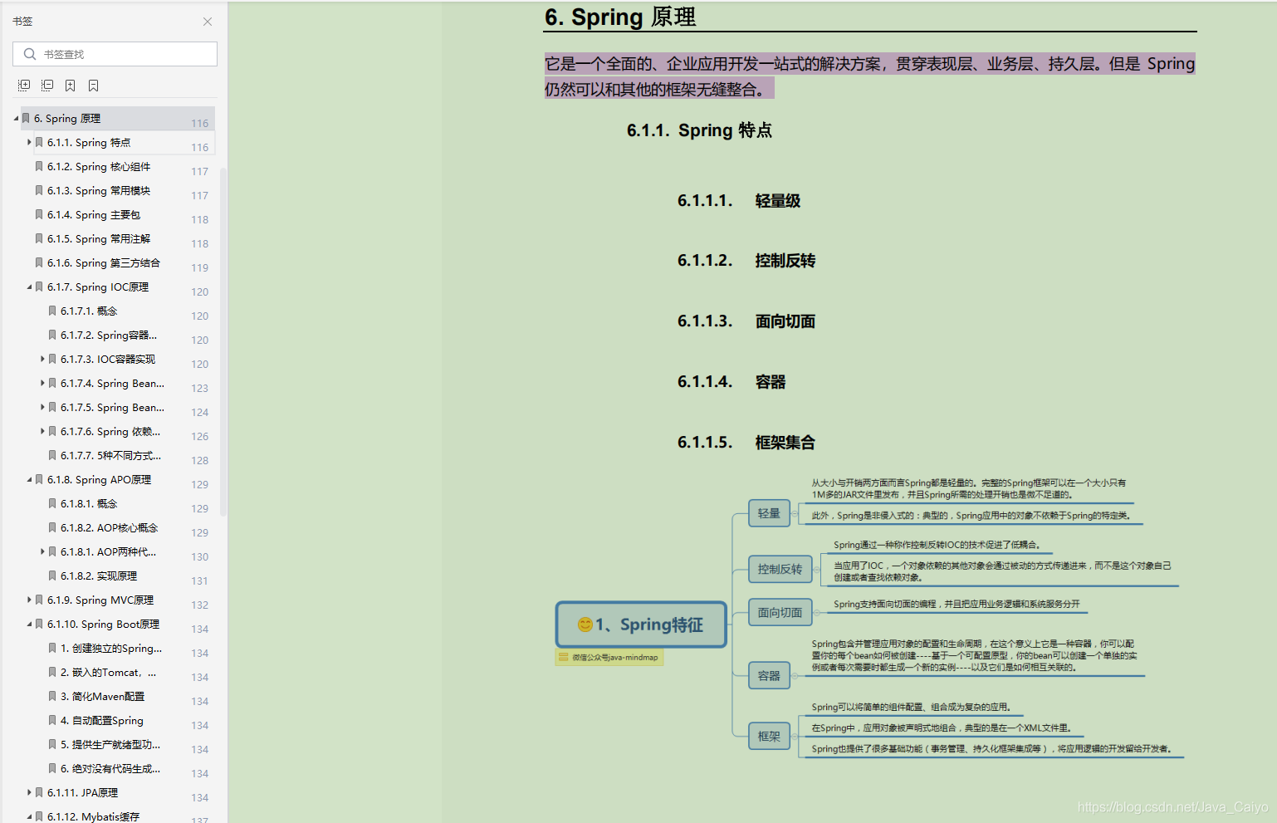Open bookmark 6.1.8.2. AOP核心概念
Screen dimensions: 1277x823
coord(109,528)
